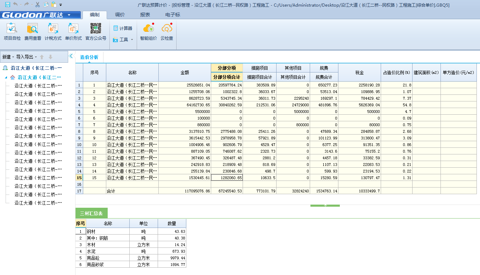Select the amount cell 25526651.04
480x275 pixels.
185,85
